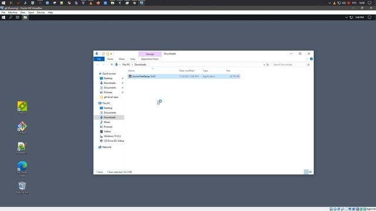
Task: Open Task View on guest taskbar
Action: point(18,18)
